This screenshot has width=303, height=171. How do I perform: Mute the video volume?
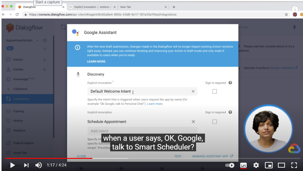point(39,165)
